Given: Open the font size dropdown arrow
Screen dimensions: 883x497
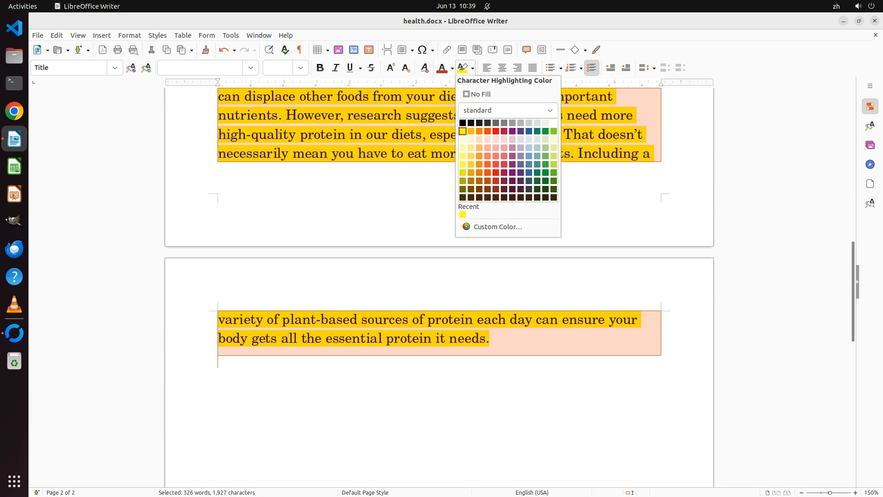Looking at the screenshot, I should click(300, 68).
